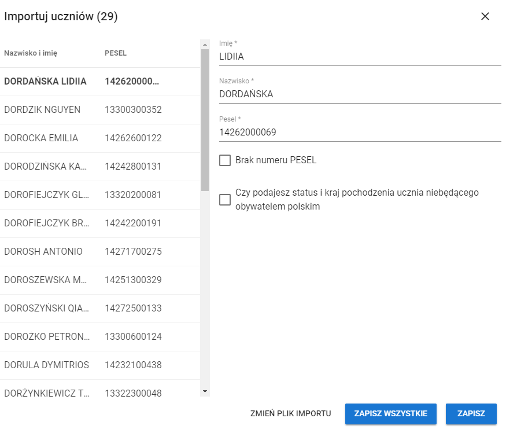Check the Brak numeru PESEL checkbox
Image resolution: width=506 pixels, height=429 pixels.
point(225,160)
